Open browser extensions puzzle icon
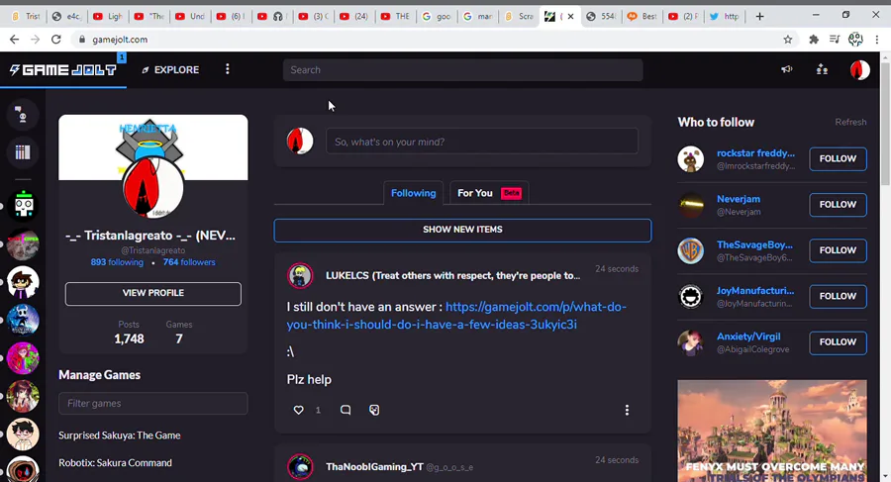 814,40
